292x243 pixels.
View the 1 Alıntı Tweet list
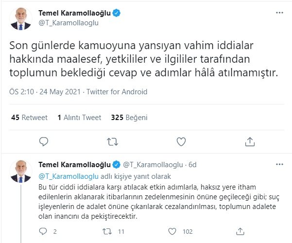click(79, 117)
